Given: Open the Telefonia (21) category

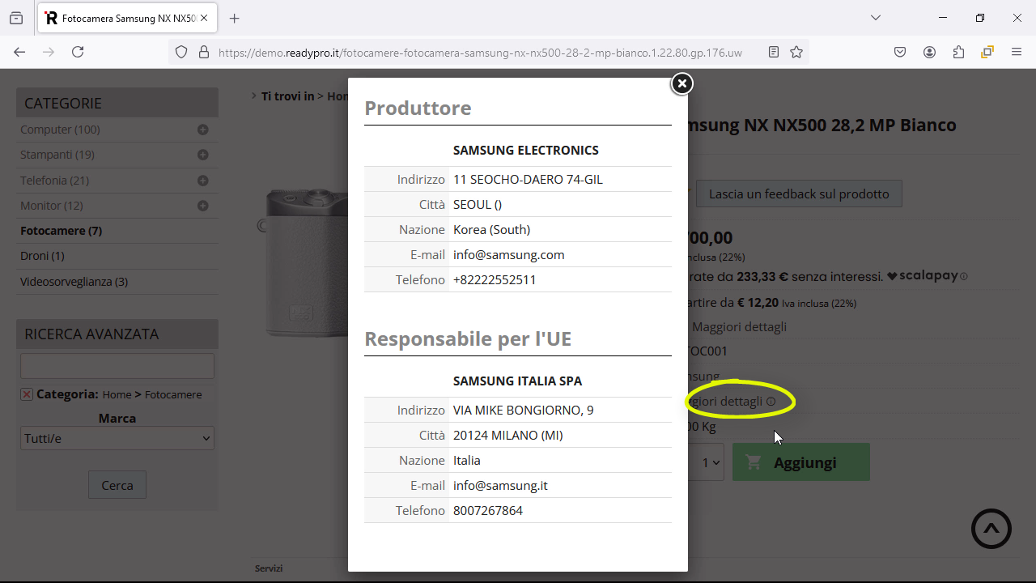Looking at the screenshot, I should (x=54, y=181).
